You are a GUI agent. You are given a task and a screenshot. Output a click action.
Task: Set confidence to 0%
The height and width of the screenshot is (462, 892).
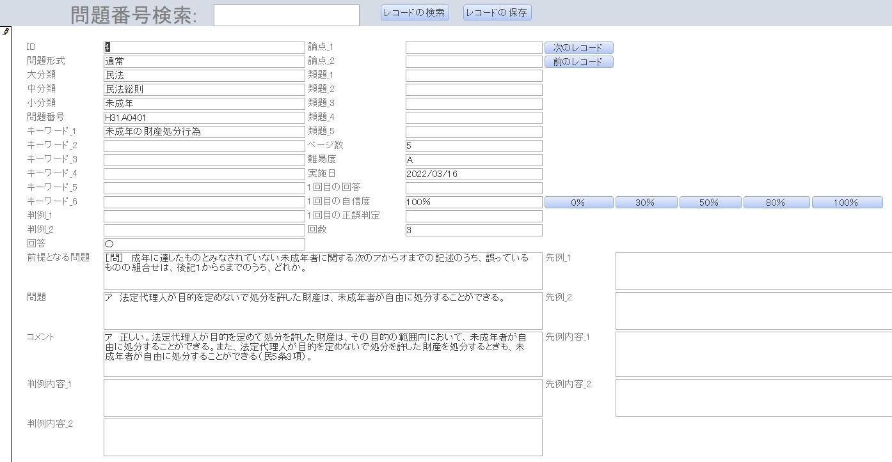coord(578,203)
